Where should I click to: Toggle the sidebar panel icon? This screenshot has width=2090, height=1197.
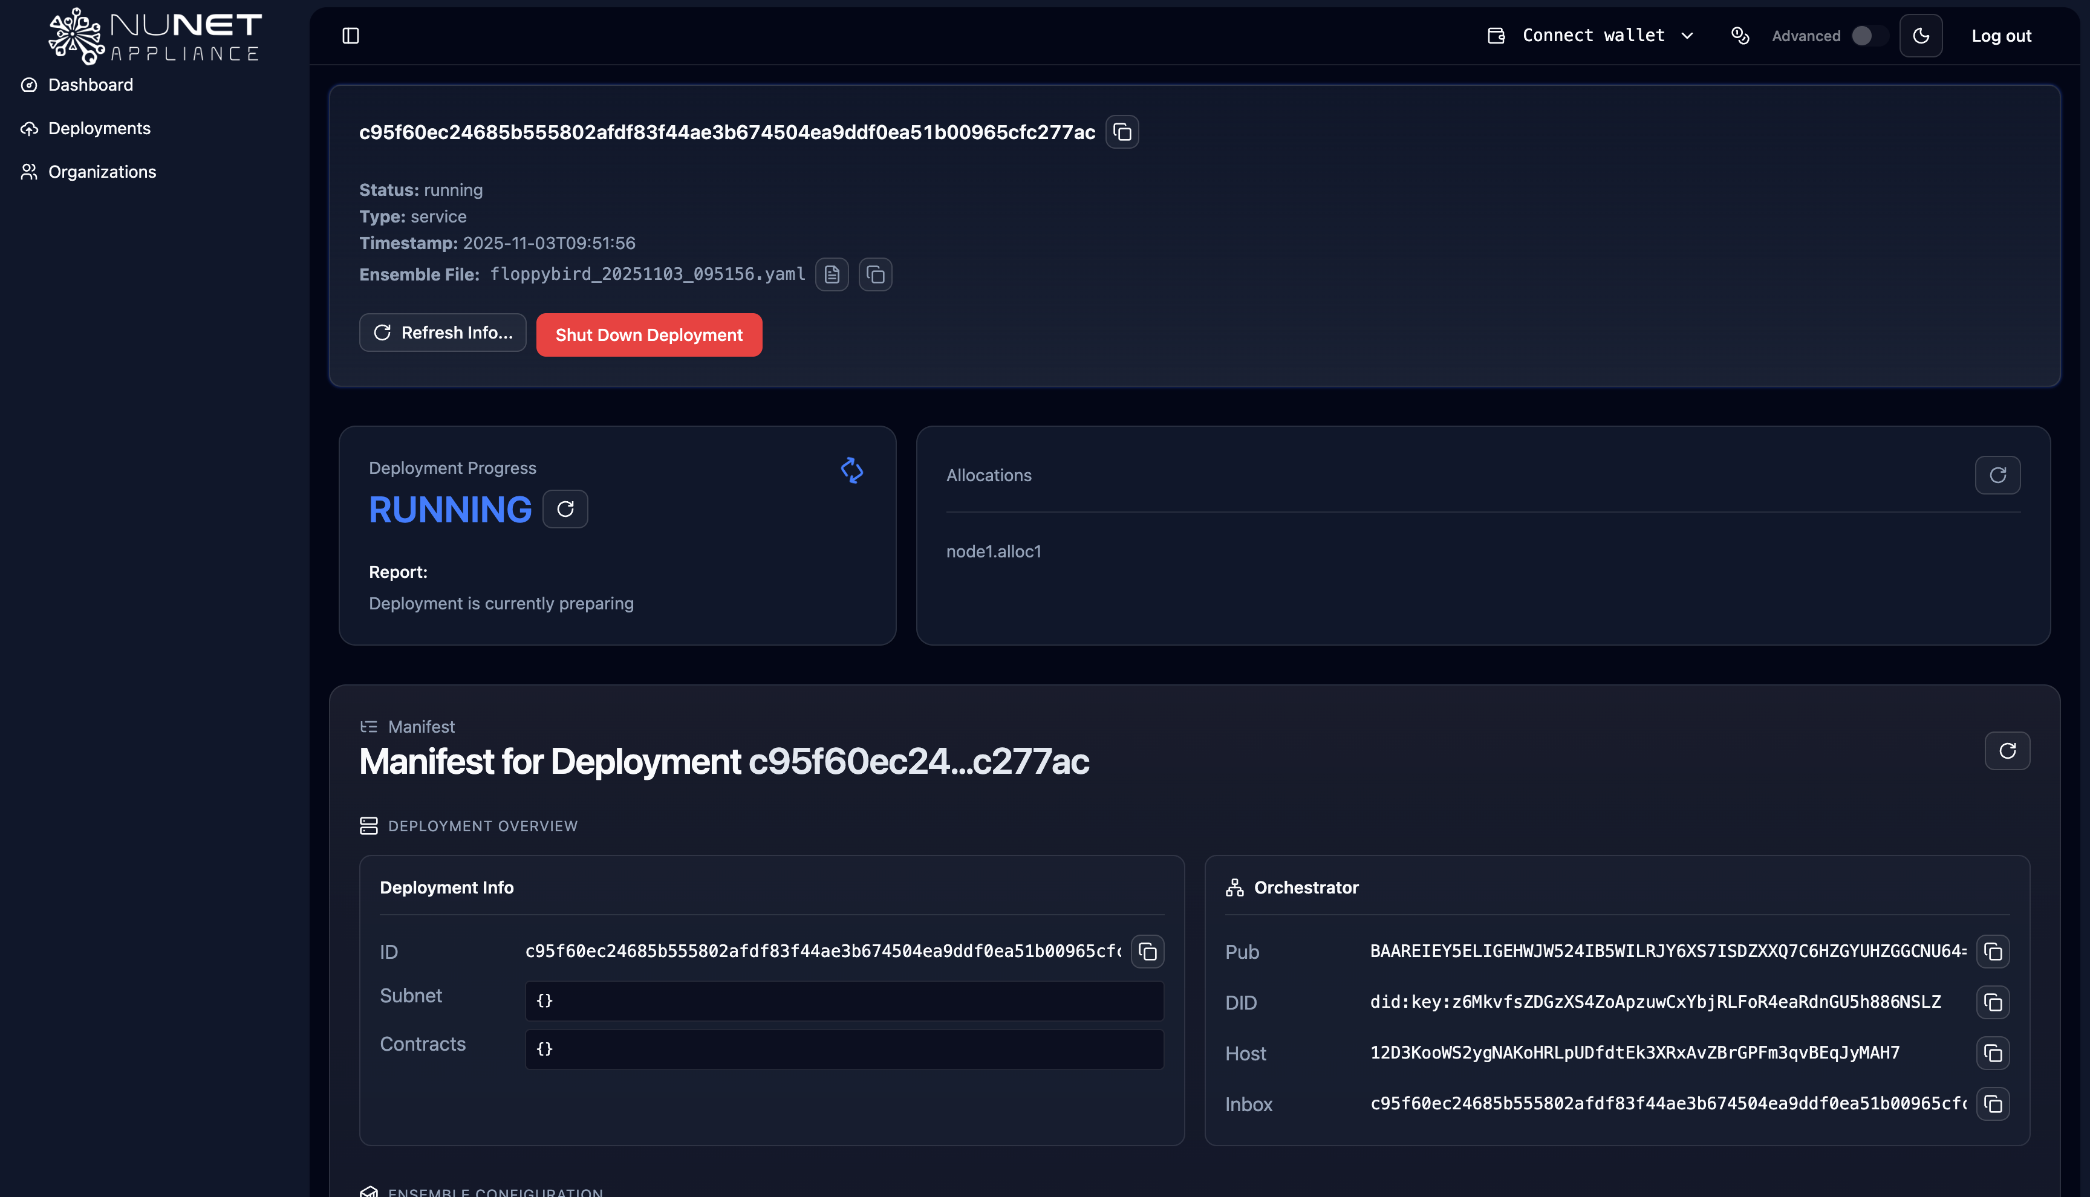[x=350, y=35]
